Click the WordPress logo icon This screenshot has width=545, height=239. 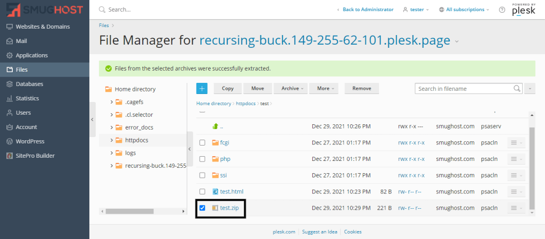[10, 141]
